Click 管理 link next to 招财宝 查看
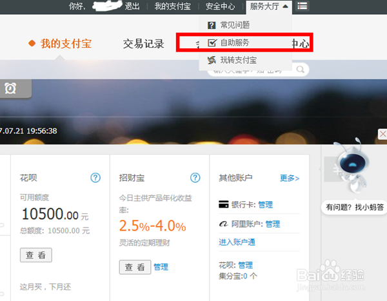The width and height of the screenshot is (387, 301). (161, 267)
